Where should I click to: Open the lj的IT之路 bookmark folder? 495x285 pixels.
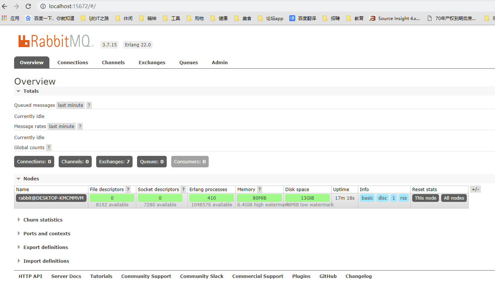(95, 18)
